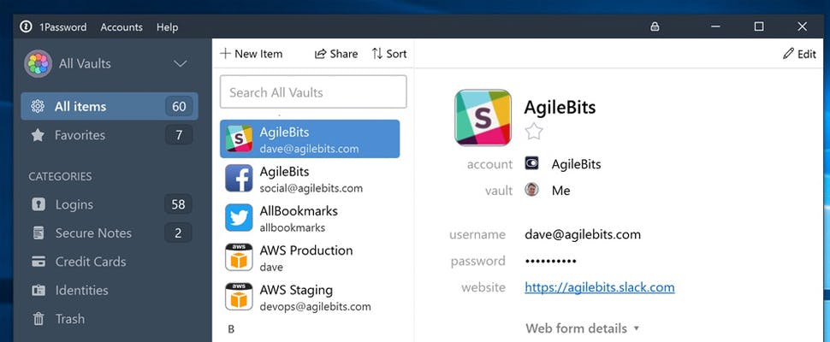Click the CATEGORIES header label
Image resolution: width=830 pixels, height=342 pixels.
(x=60, y=176)
